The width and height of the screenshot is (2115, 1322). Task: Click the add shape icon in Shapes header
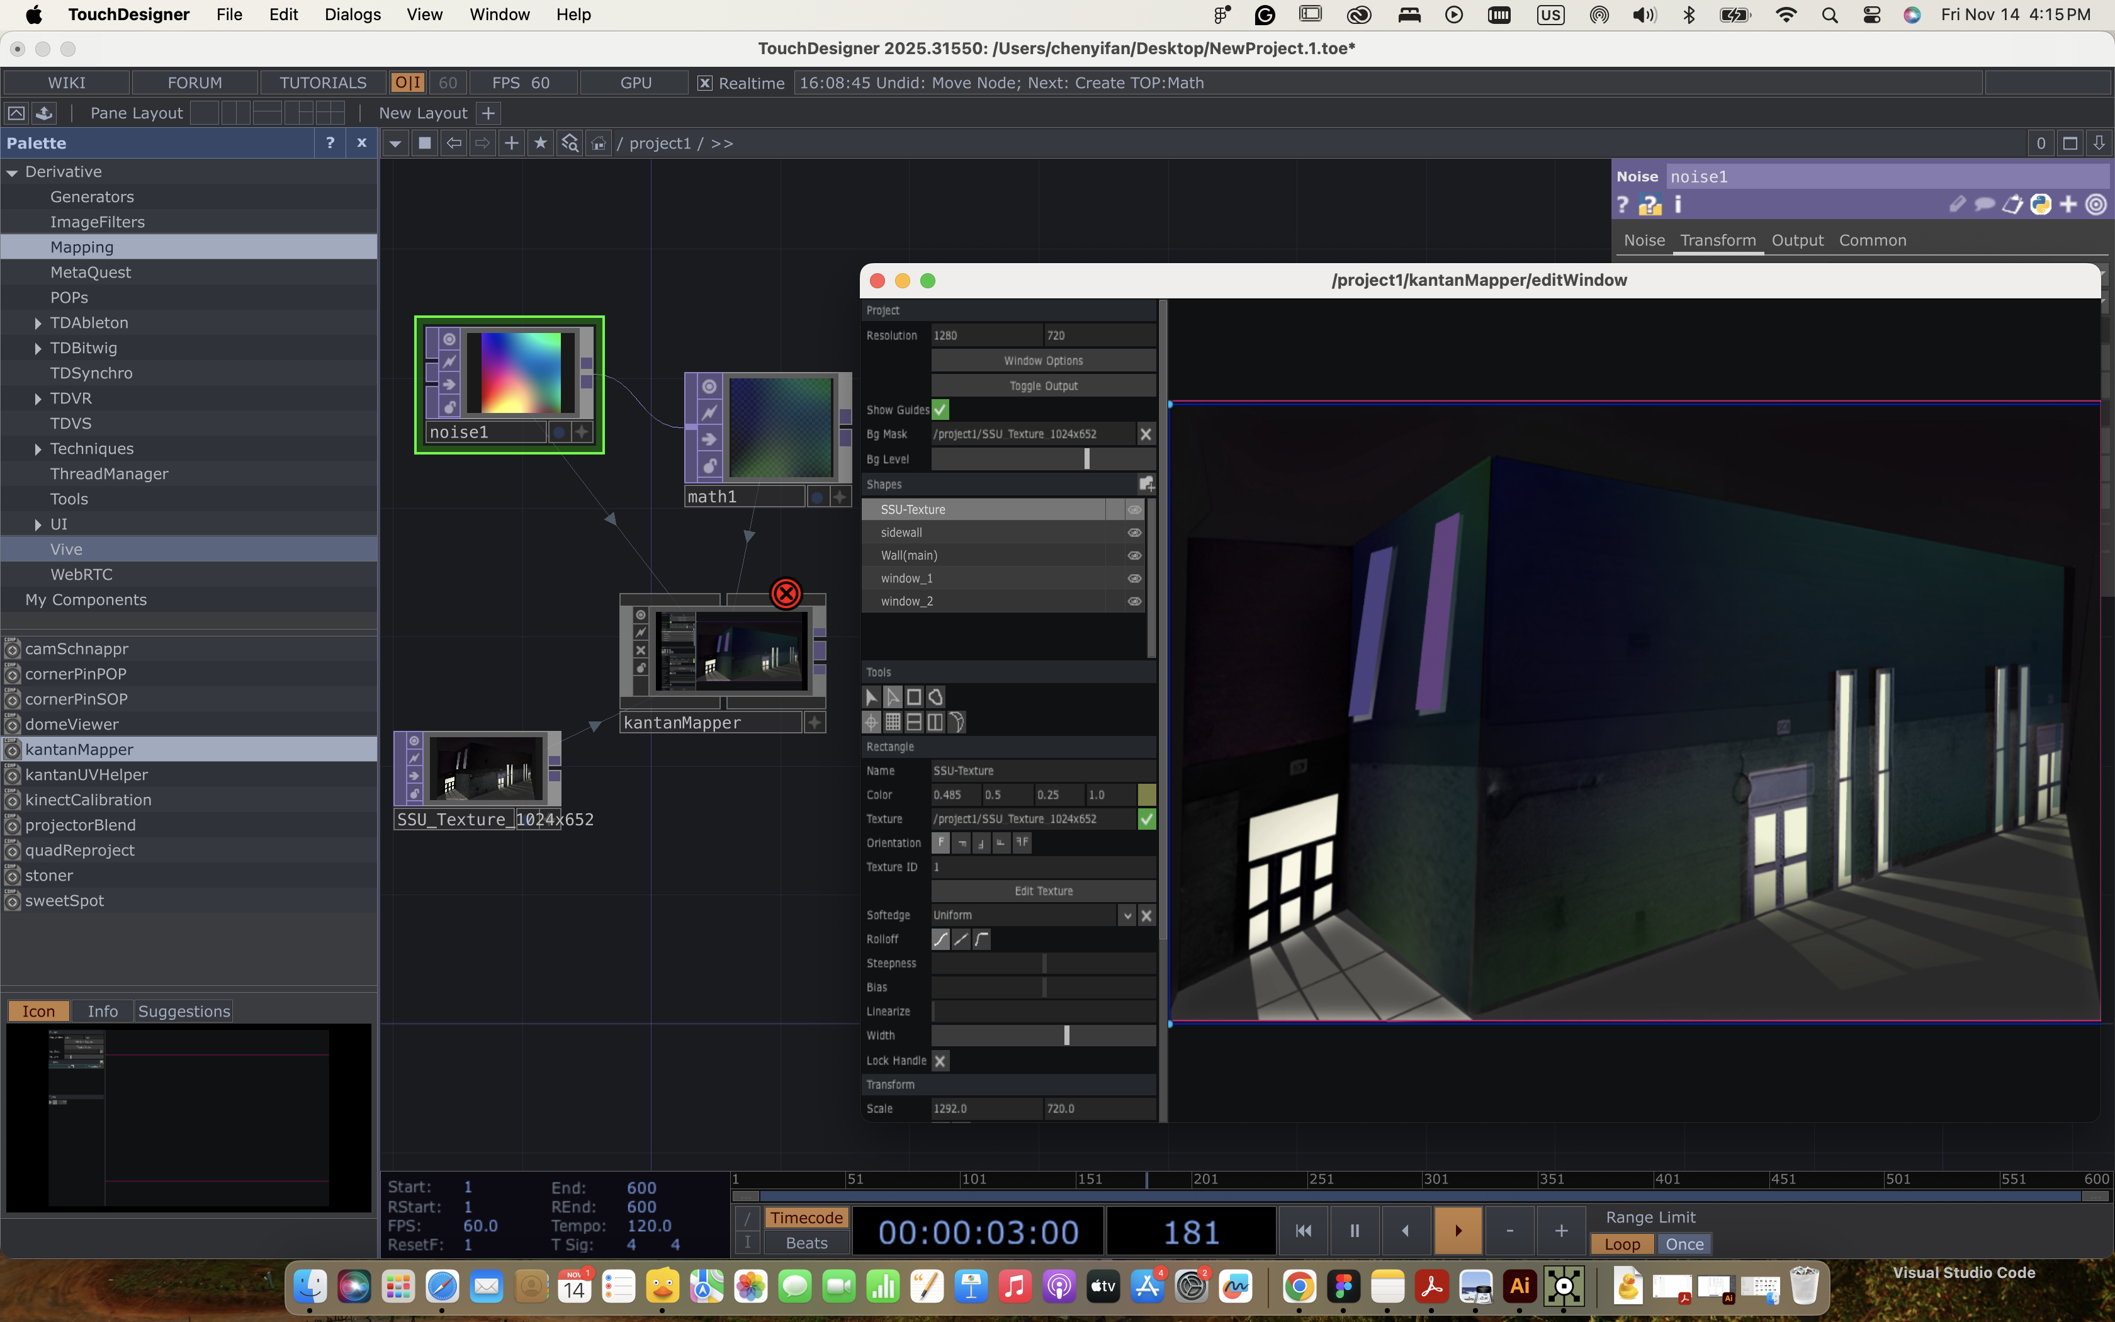[1146, 483]
